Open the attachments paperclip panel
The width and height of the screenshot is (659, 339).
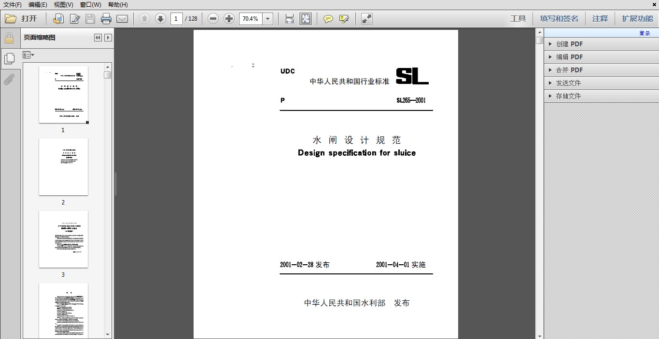(x=9, y=79)
